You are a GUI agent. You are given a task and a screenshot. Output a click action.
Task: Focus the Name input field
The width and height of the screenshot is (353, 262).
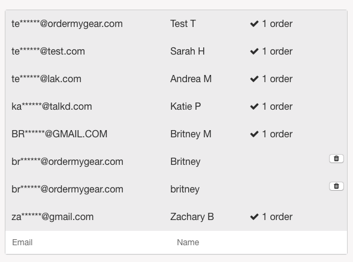tap(258, 242)
